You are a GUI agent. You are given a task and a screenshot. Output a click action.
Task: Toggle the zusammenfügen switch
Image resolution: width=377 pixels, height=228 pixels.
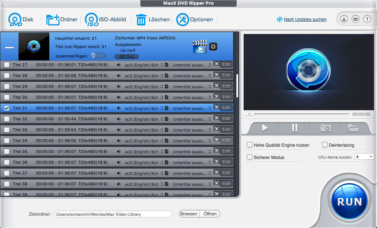point(98,56)
